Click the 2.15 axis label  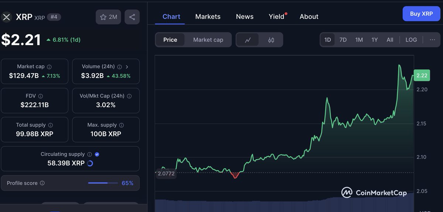421,123
